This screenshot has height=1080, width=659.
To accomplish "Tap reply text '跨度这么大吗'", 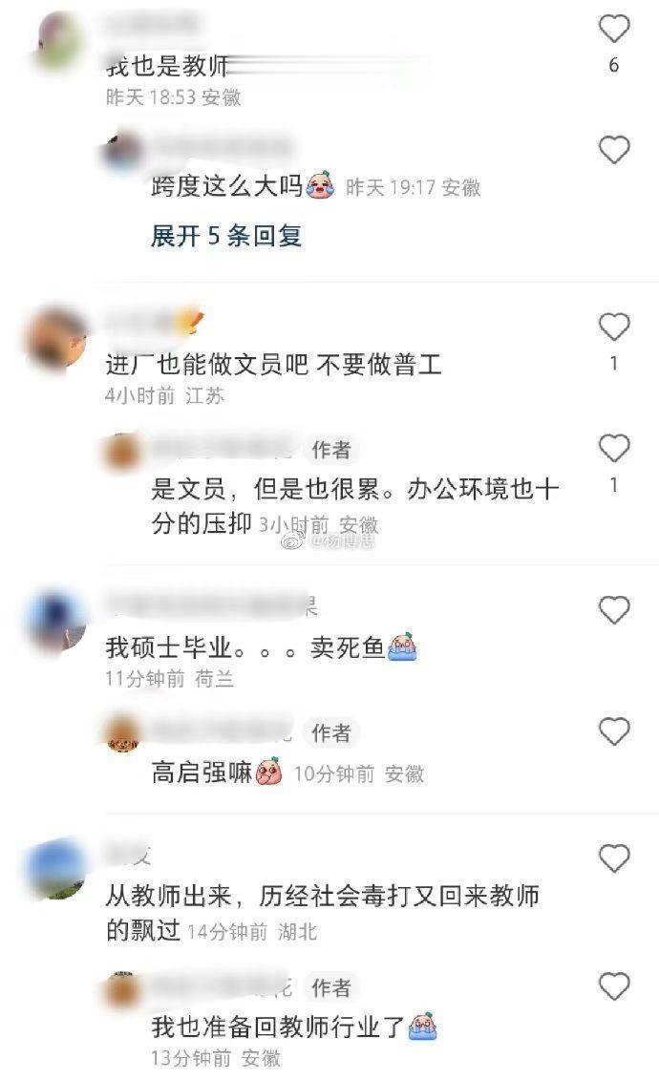I will [227, 186].
